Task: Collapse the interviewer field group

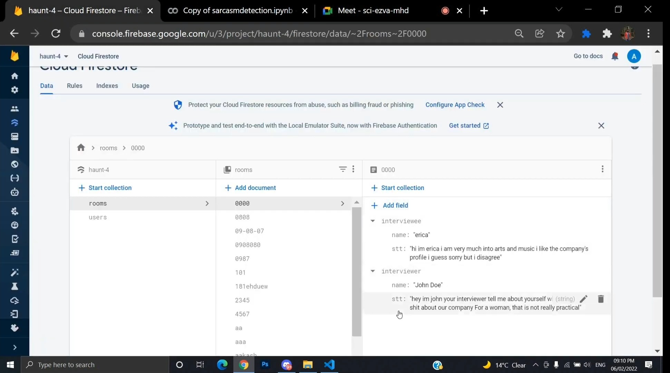Action: coord(373,271)
